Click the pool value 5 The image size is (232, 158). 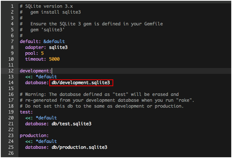point(42,53)
